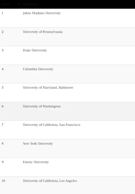Select the highlighted University of Washington row
This screenshot has width=135, height=194.
tap(67, 111)
